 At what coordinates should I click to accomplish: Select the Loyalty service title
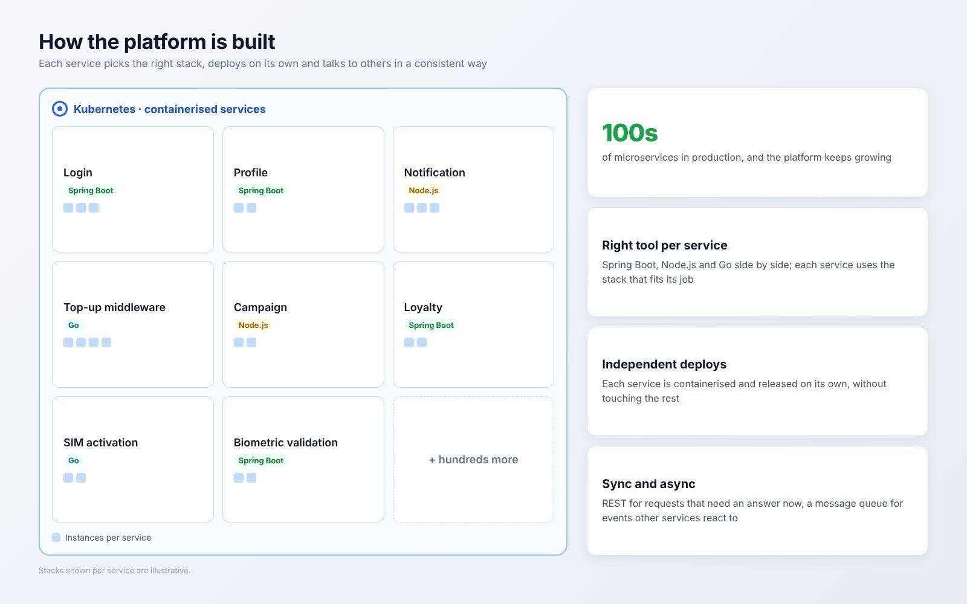tap(423, 307)
